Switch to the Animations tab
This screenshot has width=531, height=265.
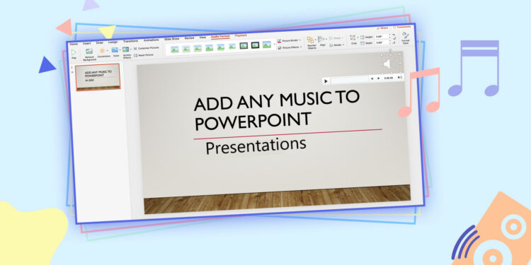pyautogui.click(x=151, y=40)
